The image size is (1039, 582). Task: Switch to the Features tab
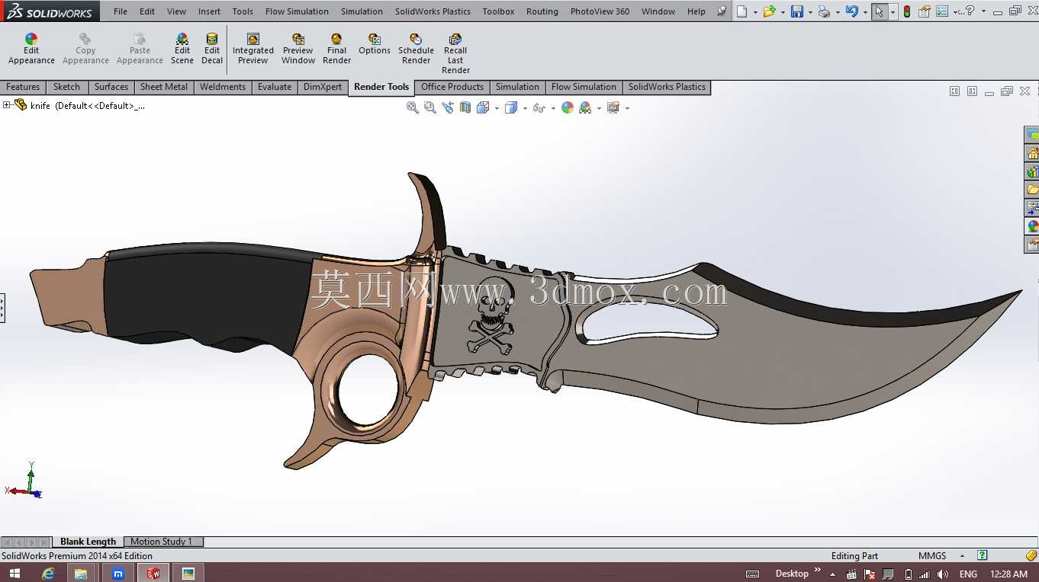click(x=23, y=87)
